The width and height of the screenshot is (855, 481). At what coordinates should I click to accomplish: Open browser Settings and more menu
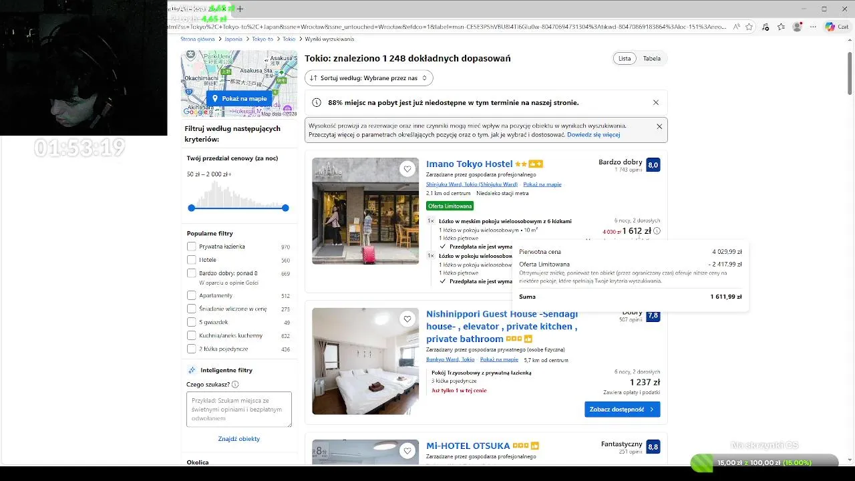813,27
